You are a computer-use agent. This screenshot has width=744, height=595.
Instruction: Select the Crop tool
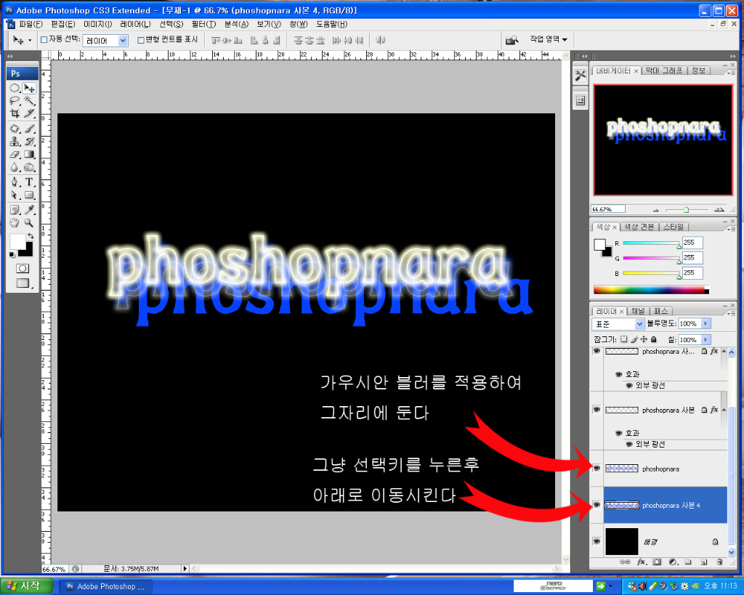coord(15,113)
